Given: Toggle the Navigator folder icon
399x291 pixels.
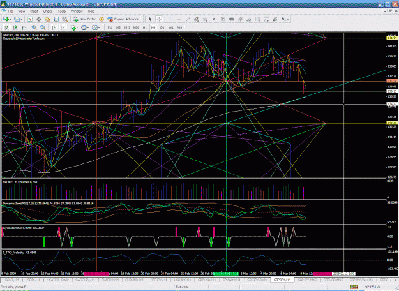Looking at the screenshot, I should pyautogui.click(x=47, y=19).
